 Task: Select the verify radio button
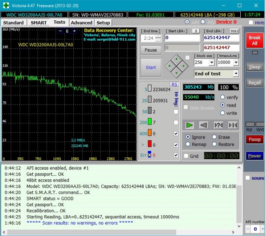(223, 97)
